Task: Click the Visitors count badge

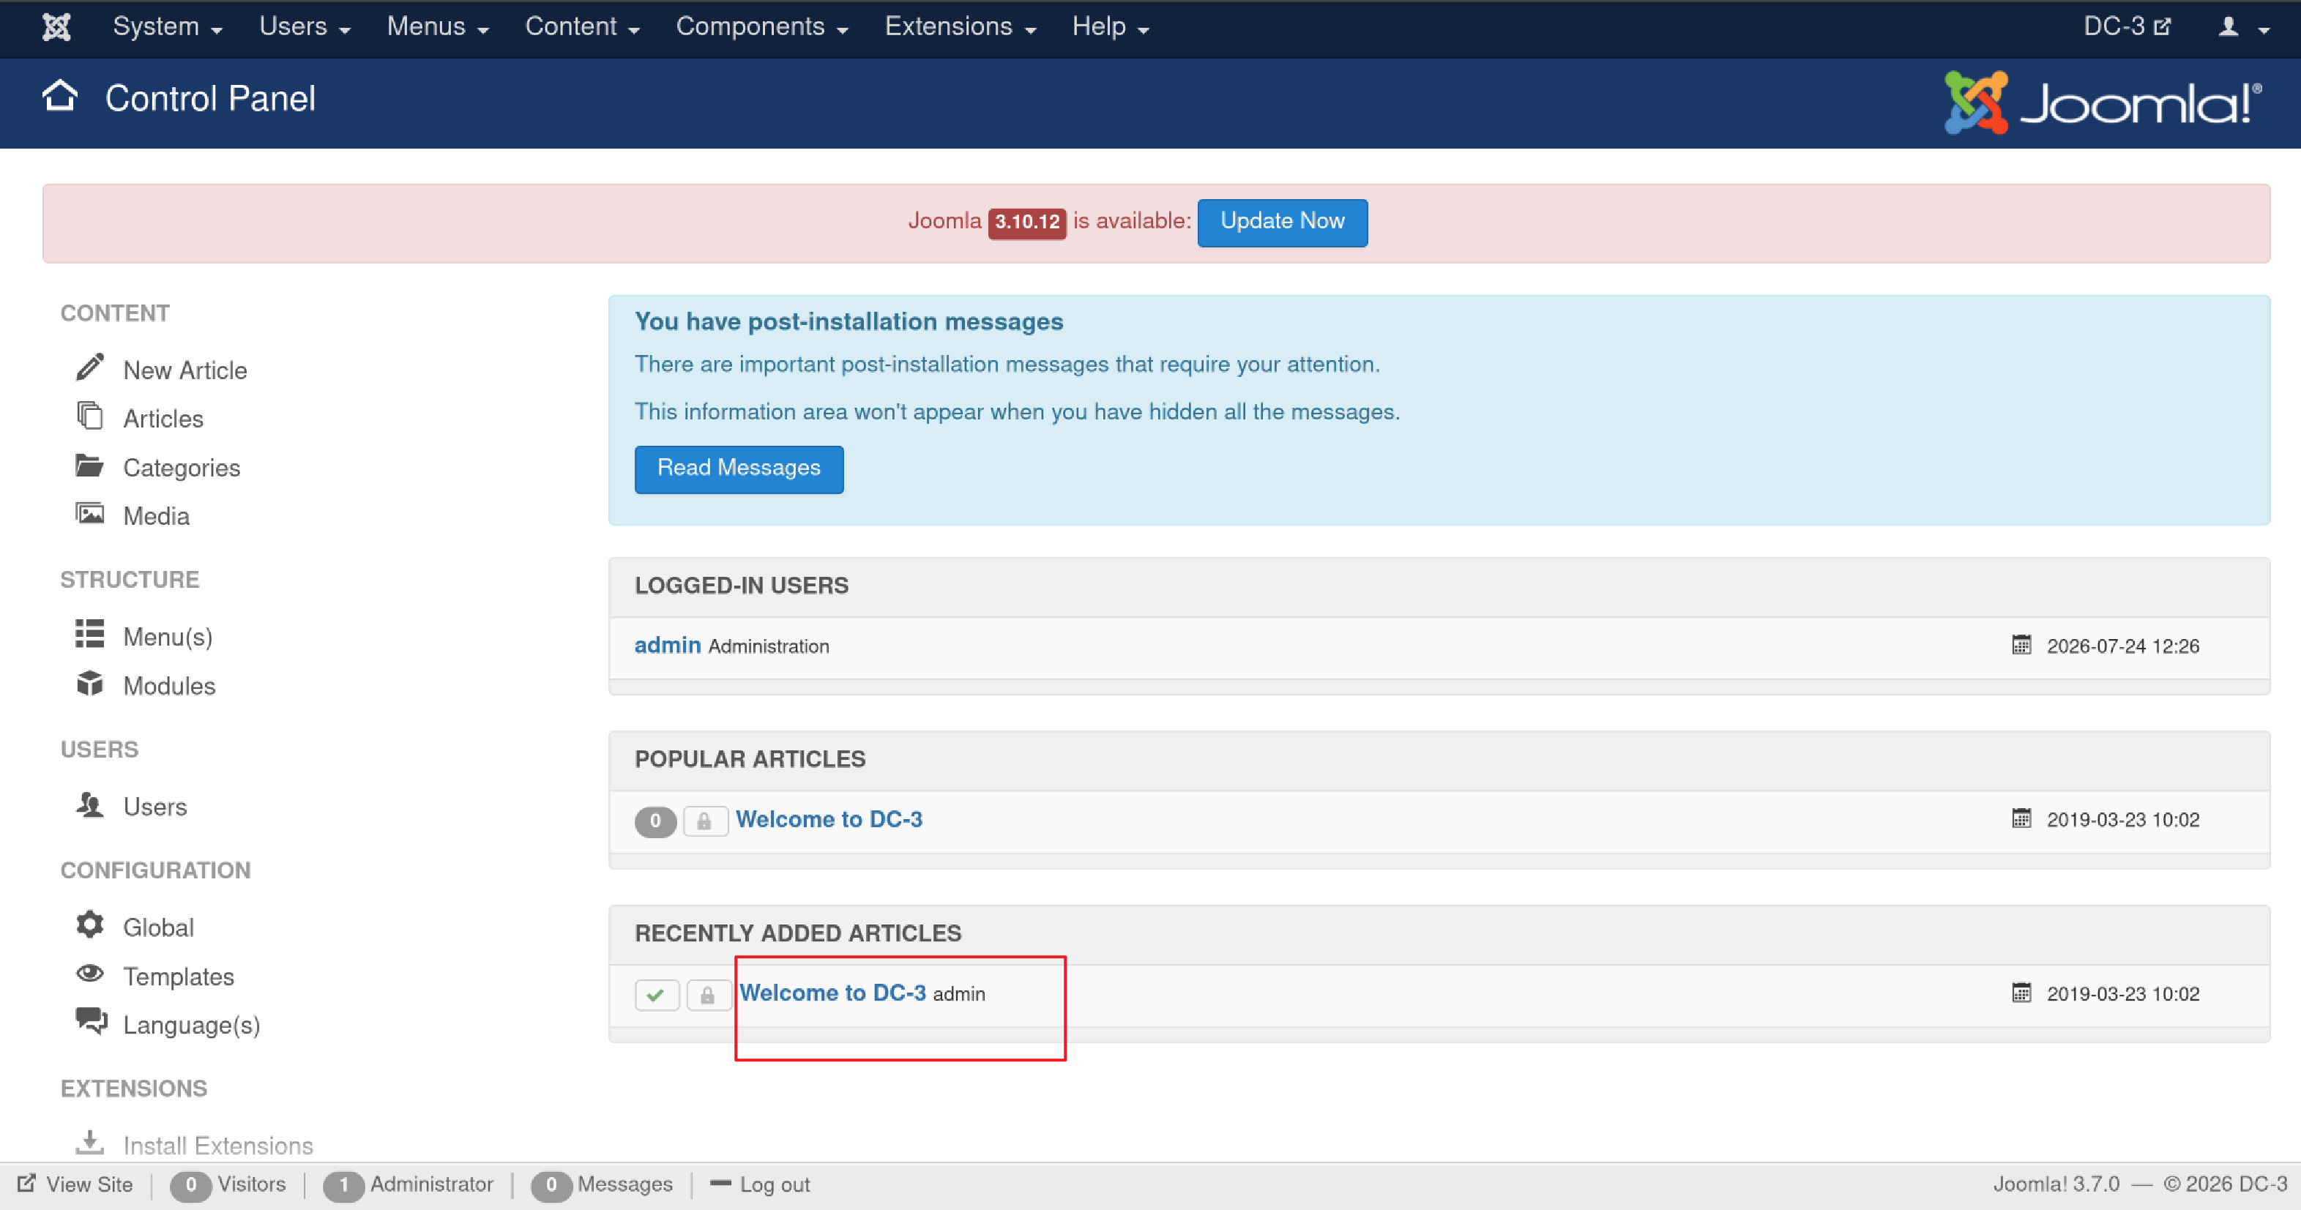Action: point(190,1185)
